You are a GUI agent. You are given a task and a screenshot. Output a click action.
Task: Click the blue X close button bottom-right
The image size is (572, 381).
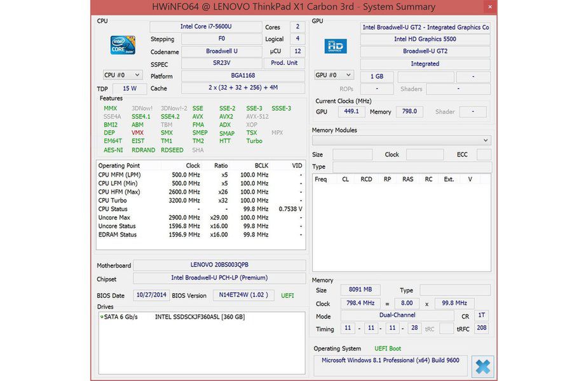pos(482,366)
